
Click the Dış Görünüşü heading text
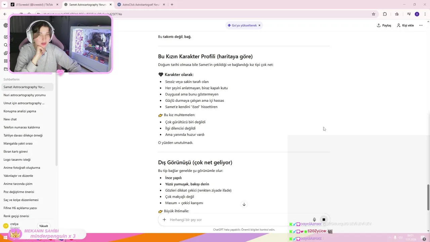[195, 163]
